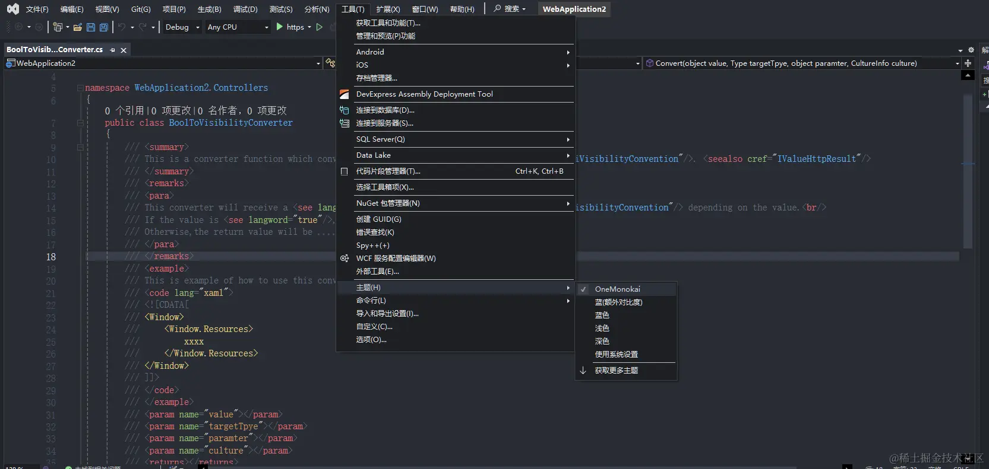Click the editor vertical scrollbar up arrow

[x=968, y=76]
